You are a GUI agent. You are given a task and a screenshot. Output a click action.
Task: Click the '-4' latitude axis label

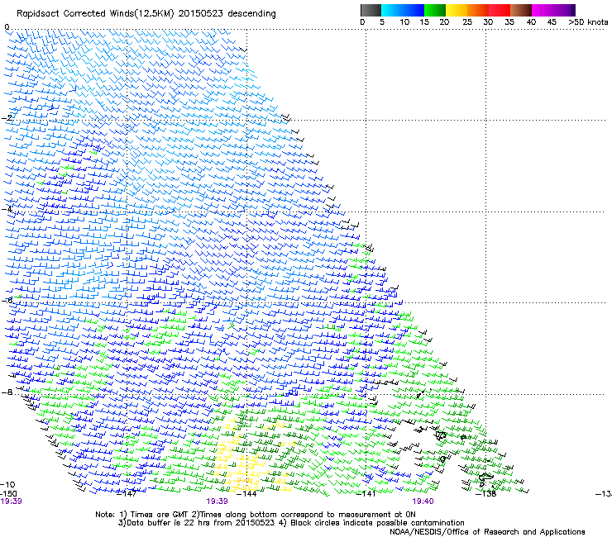[7, 209]
